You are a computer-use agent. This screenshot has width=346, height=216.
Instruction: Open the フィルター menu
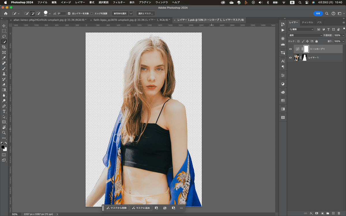pyautogui.click(x=119, y=2)
